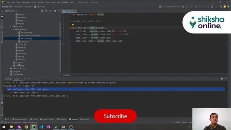Collapse all in Project panel

tap(50, 11)
